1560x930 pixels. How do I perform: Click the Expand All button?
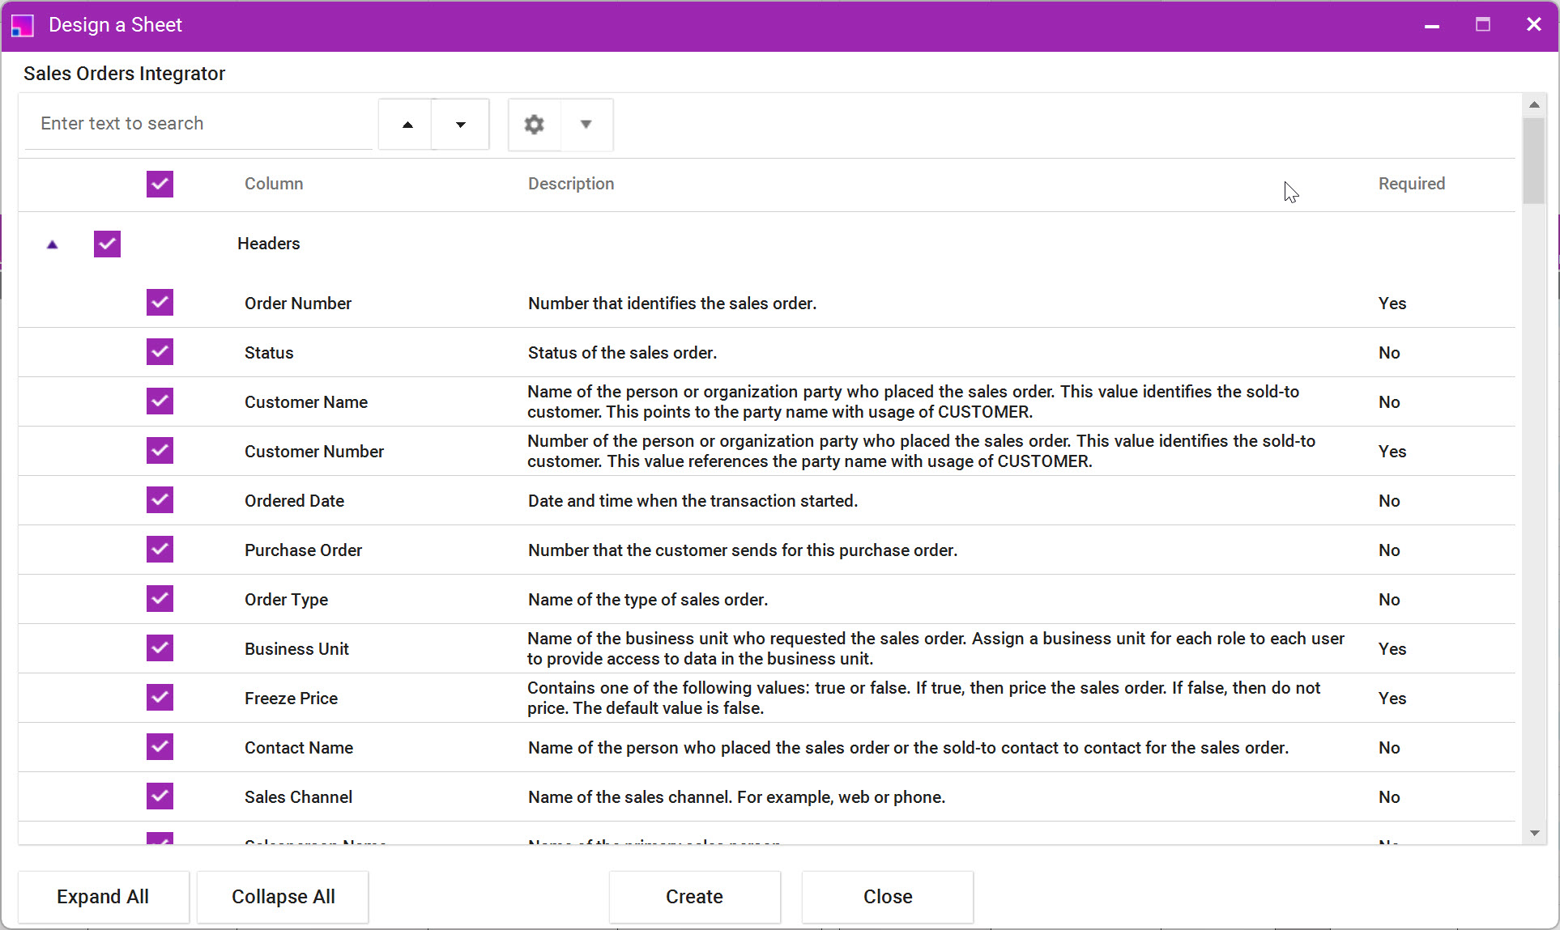(103, 897)
